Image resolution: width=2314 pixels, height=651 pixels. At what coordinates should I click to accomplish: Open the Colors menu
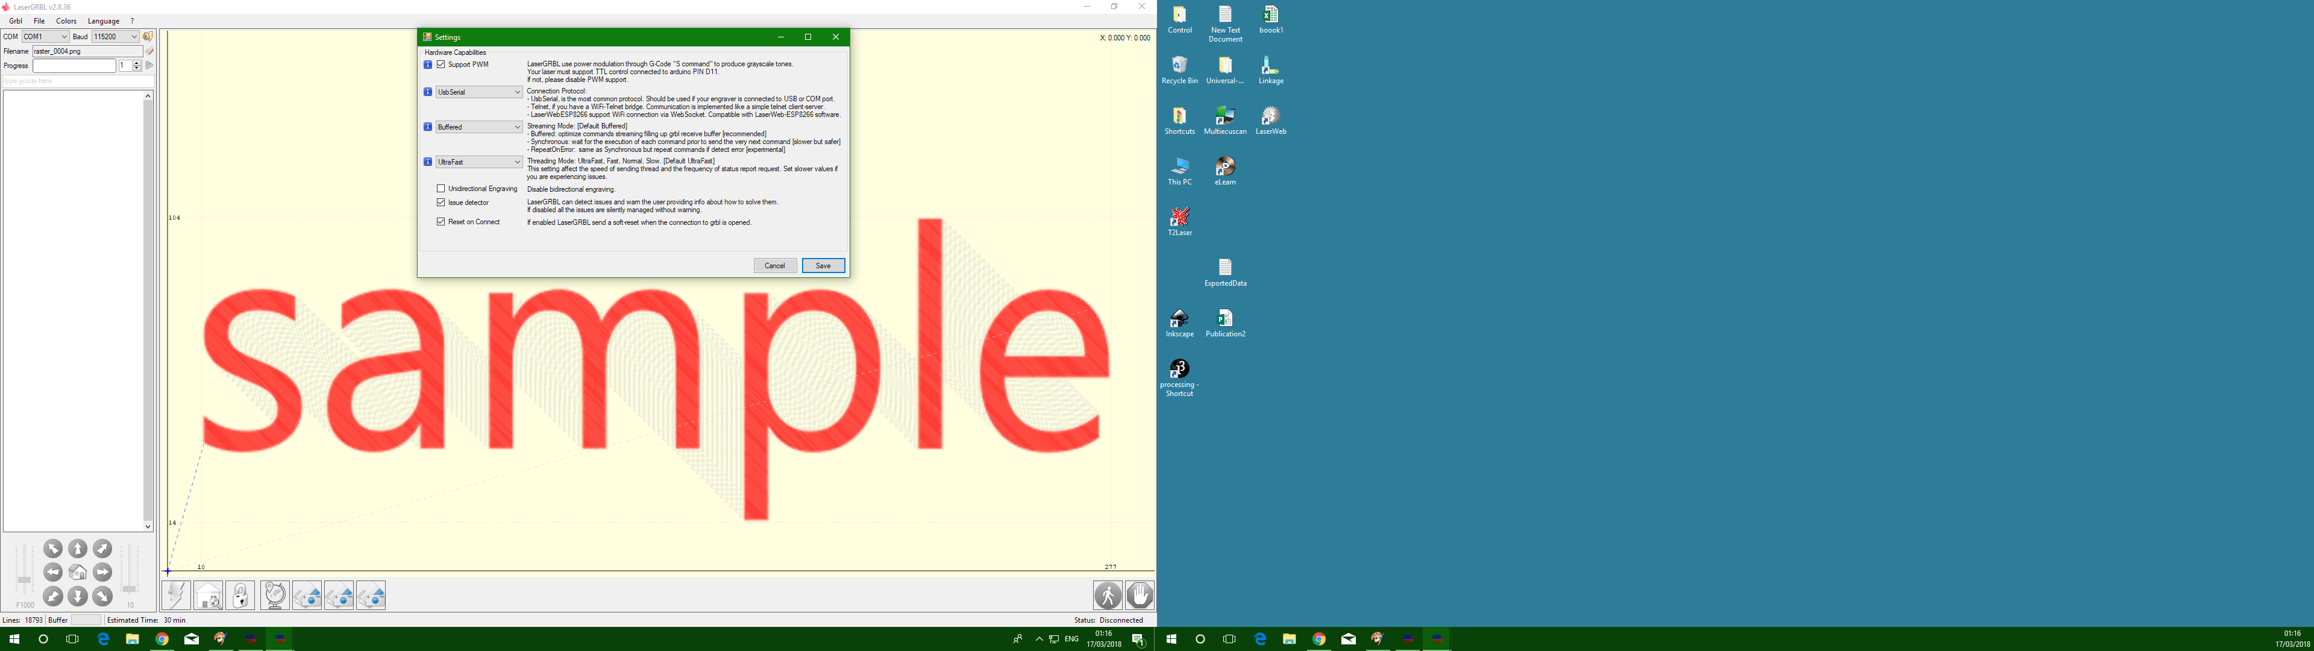click(x=66, y=20)
